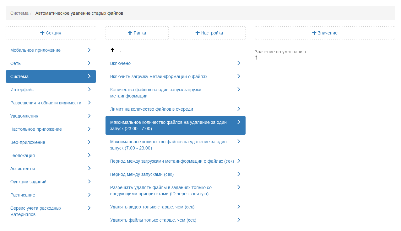
Task: Expand chevron next to Мобильное приложение
Action: click(89, 50)
